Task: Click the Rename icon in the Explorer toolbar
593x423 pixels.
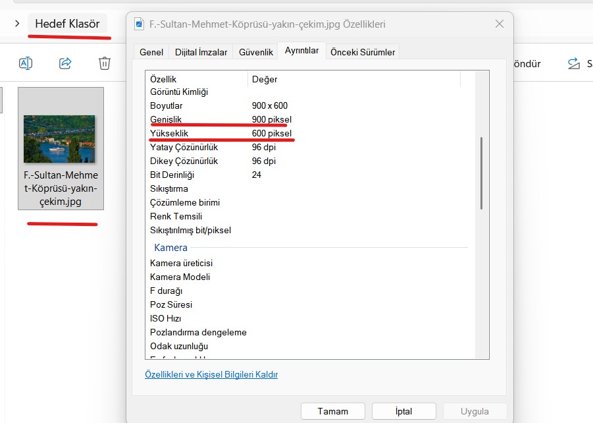Action: click(x=25, y=63)
